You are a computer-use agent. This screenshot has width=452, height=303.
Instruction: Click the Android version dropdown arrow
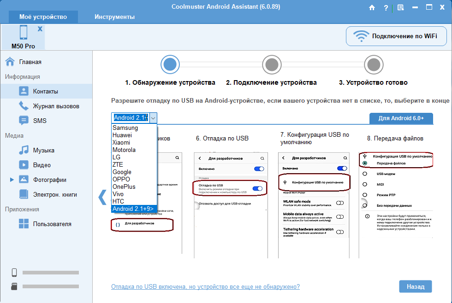[153, 118]
